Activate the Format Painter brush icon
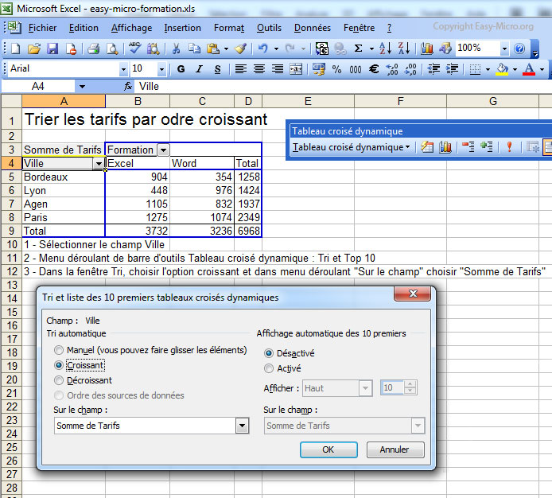 pyautogui.click(x=241, y=49)
